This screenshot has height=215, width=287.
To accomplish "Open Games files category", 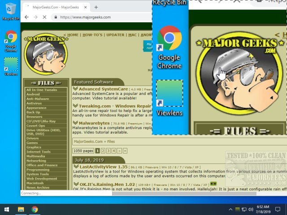I will [x=46, y=143].
